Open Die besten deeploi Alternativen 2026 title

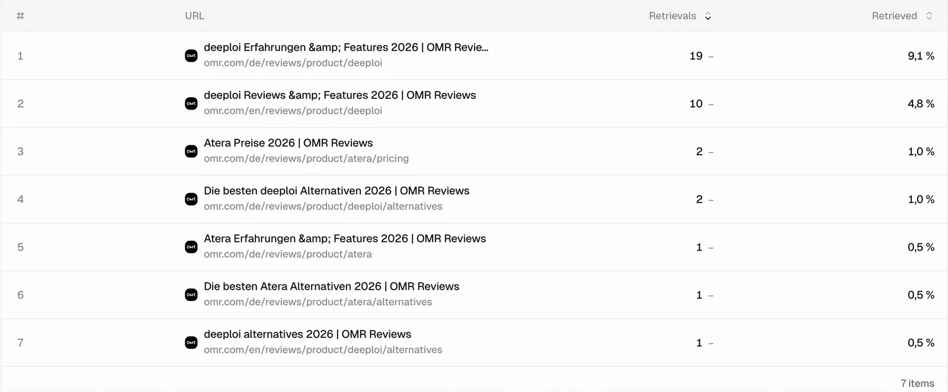tap(337, 191)
